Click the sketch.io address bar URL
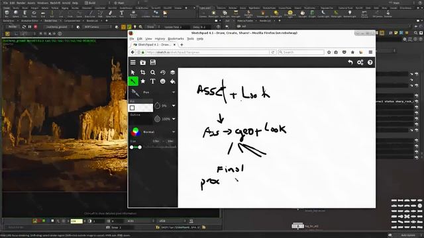 173,52
